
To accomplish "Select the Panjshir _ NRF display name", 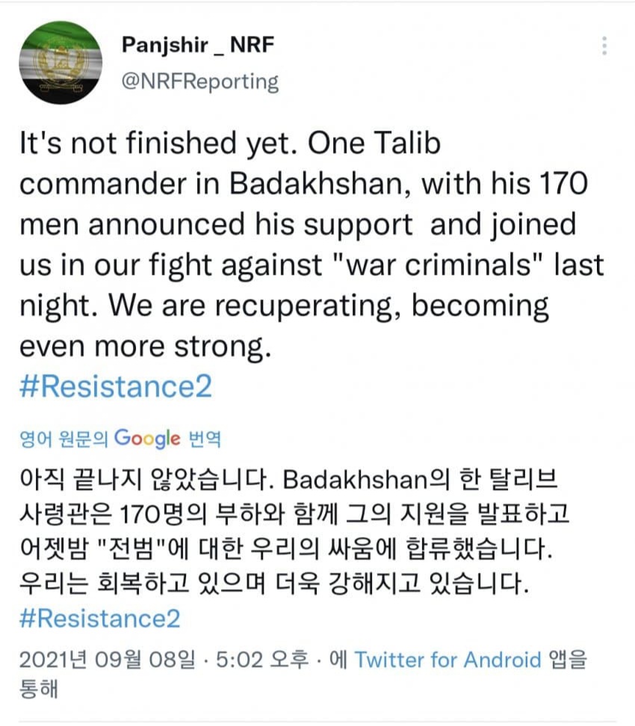I will click(198, 45).
